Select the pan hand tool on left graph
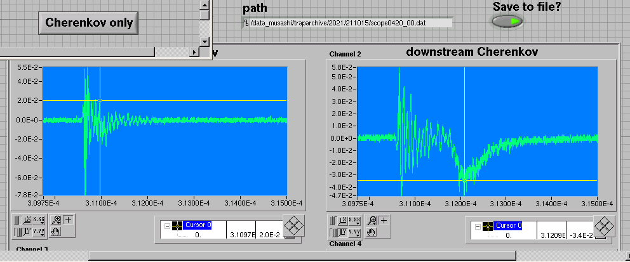The width and height of the screenshot is (630, 262). point(57,232)
